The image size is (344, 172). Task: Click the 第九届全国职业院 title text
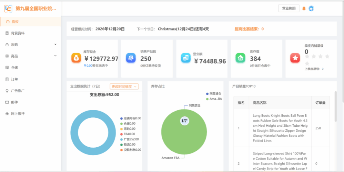(x=36, y=9)
